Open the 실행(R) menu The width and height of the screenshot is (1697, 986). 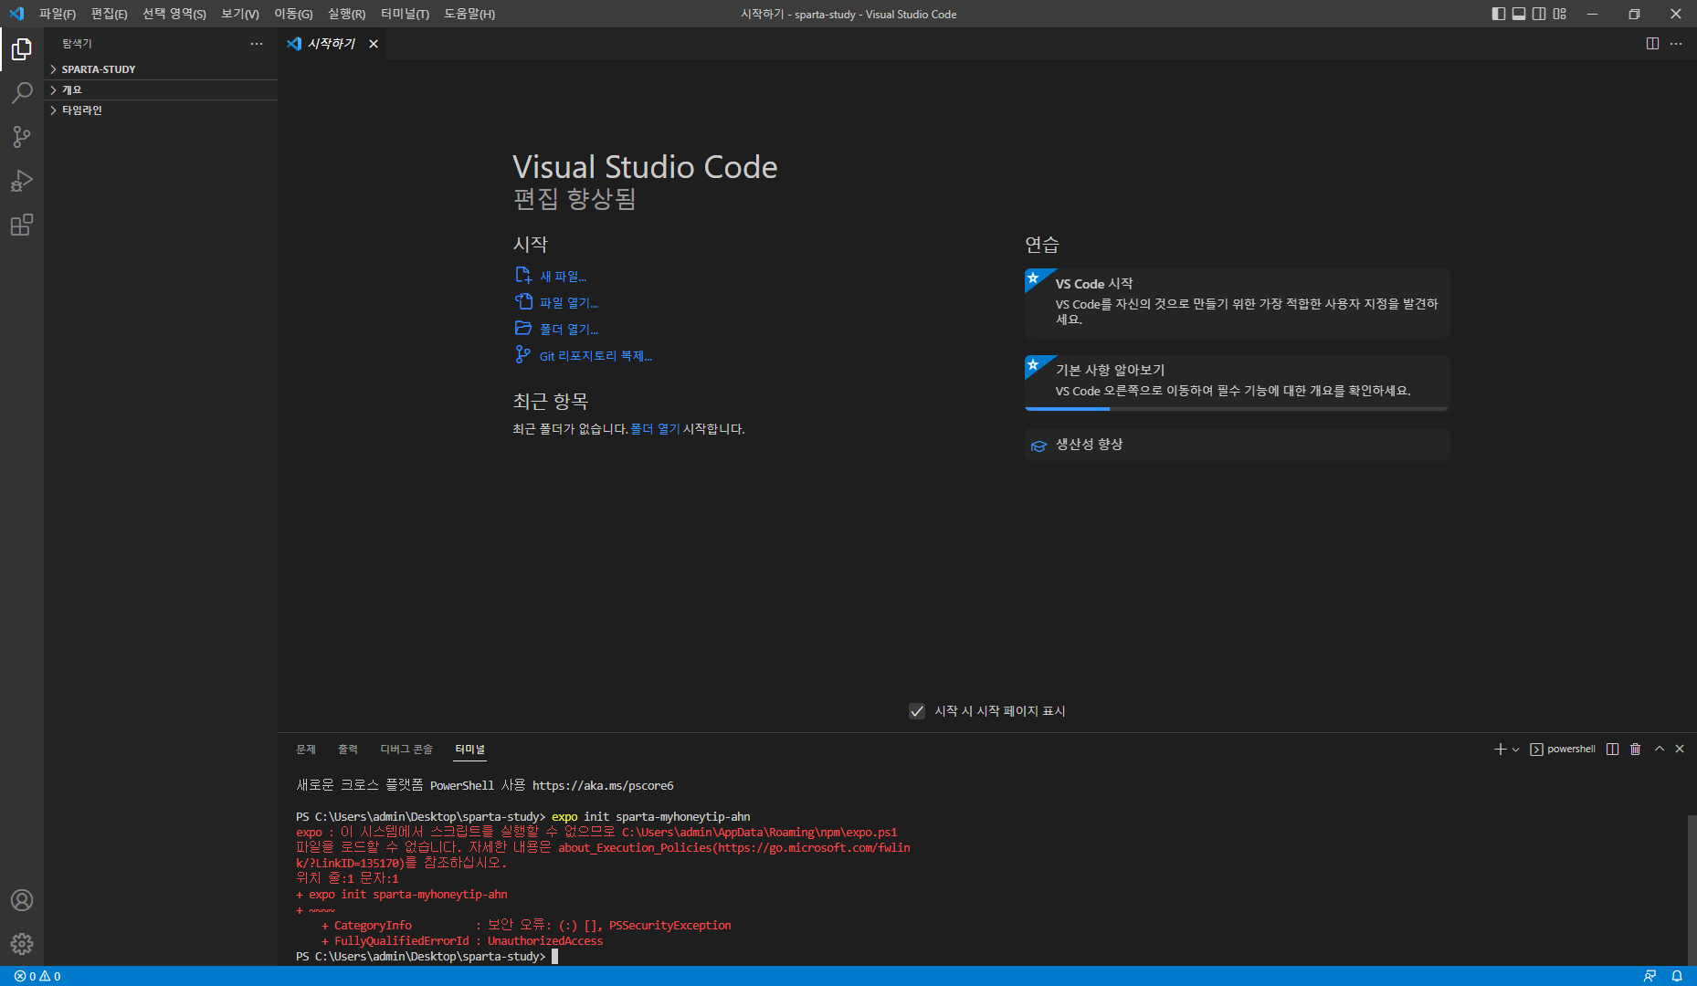pyautogui.click(x=346, y=14)
